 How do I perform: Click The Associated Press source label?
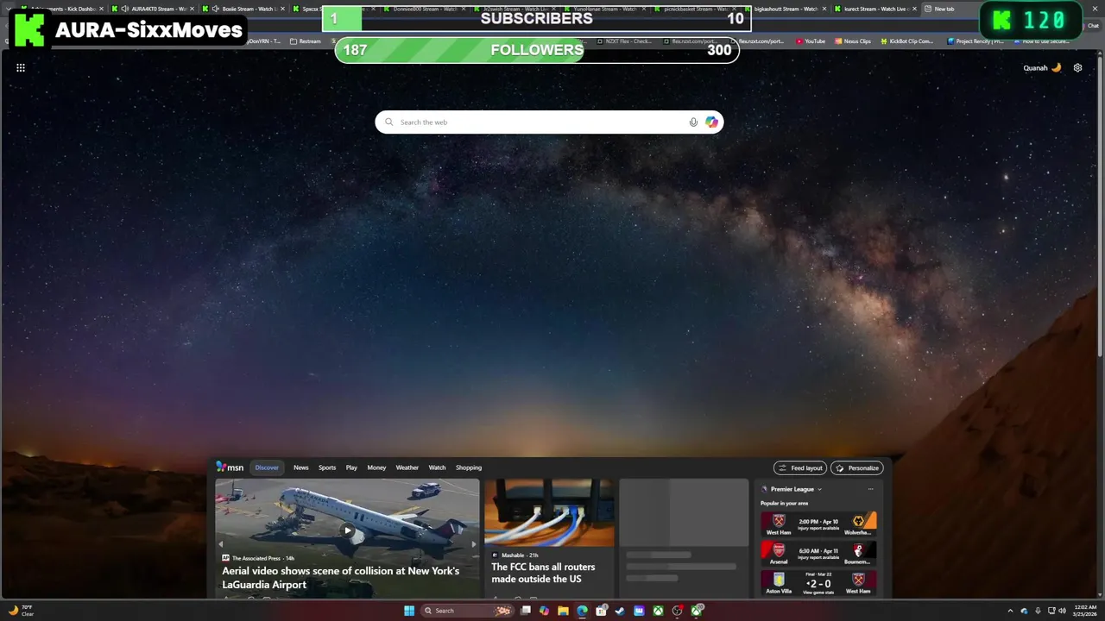[x=256, y=558]
